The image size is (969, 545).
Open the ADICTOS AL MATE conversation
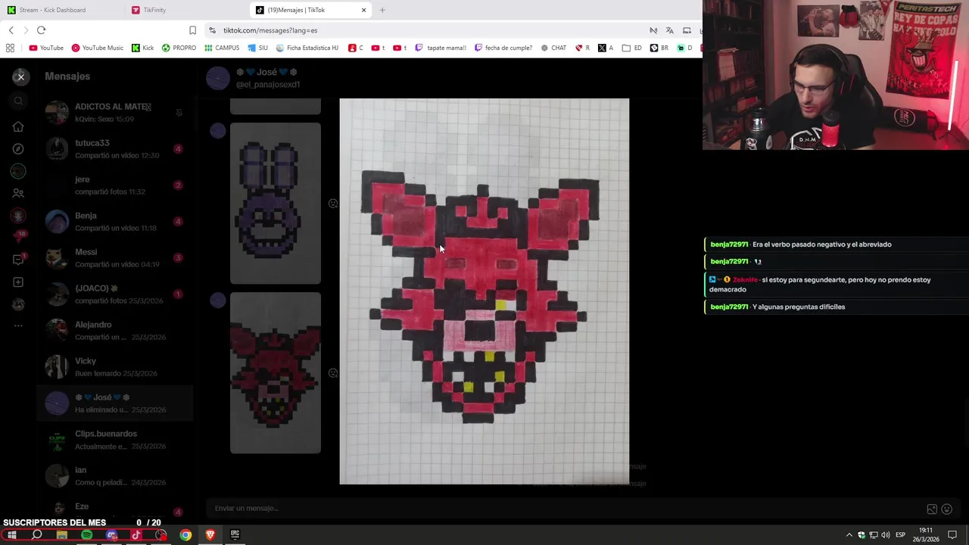click(x=115, y=113)
